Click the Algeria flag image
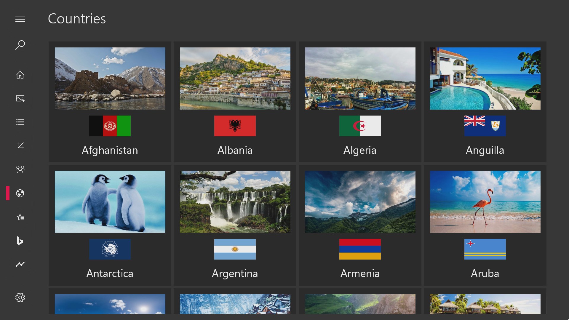Viewport: 569px width, 320px height. click(x=360, y=126)
